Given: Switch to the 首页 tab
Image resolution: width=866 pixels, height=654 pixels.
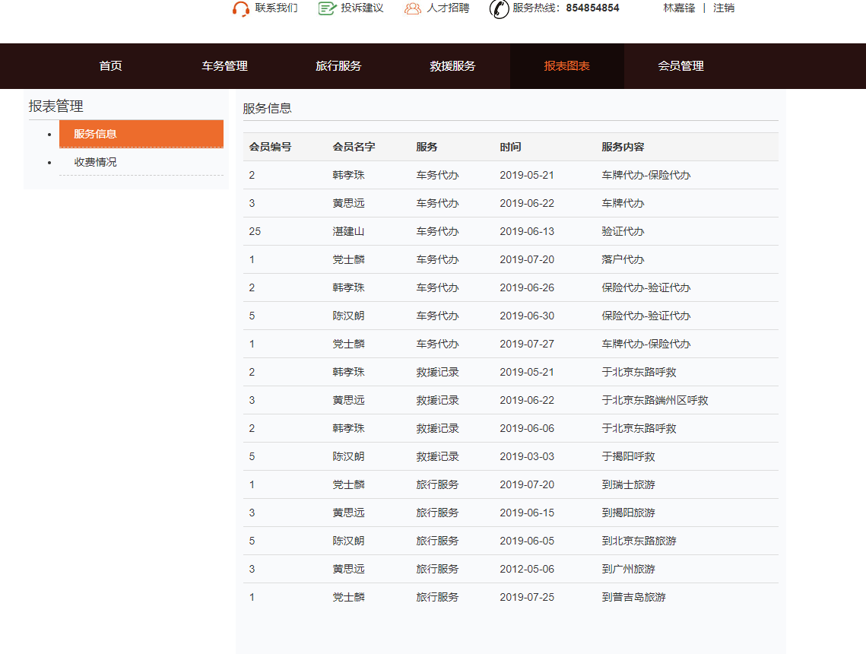Looking at the screenshot, I should point(108,66).
